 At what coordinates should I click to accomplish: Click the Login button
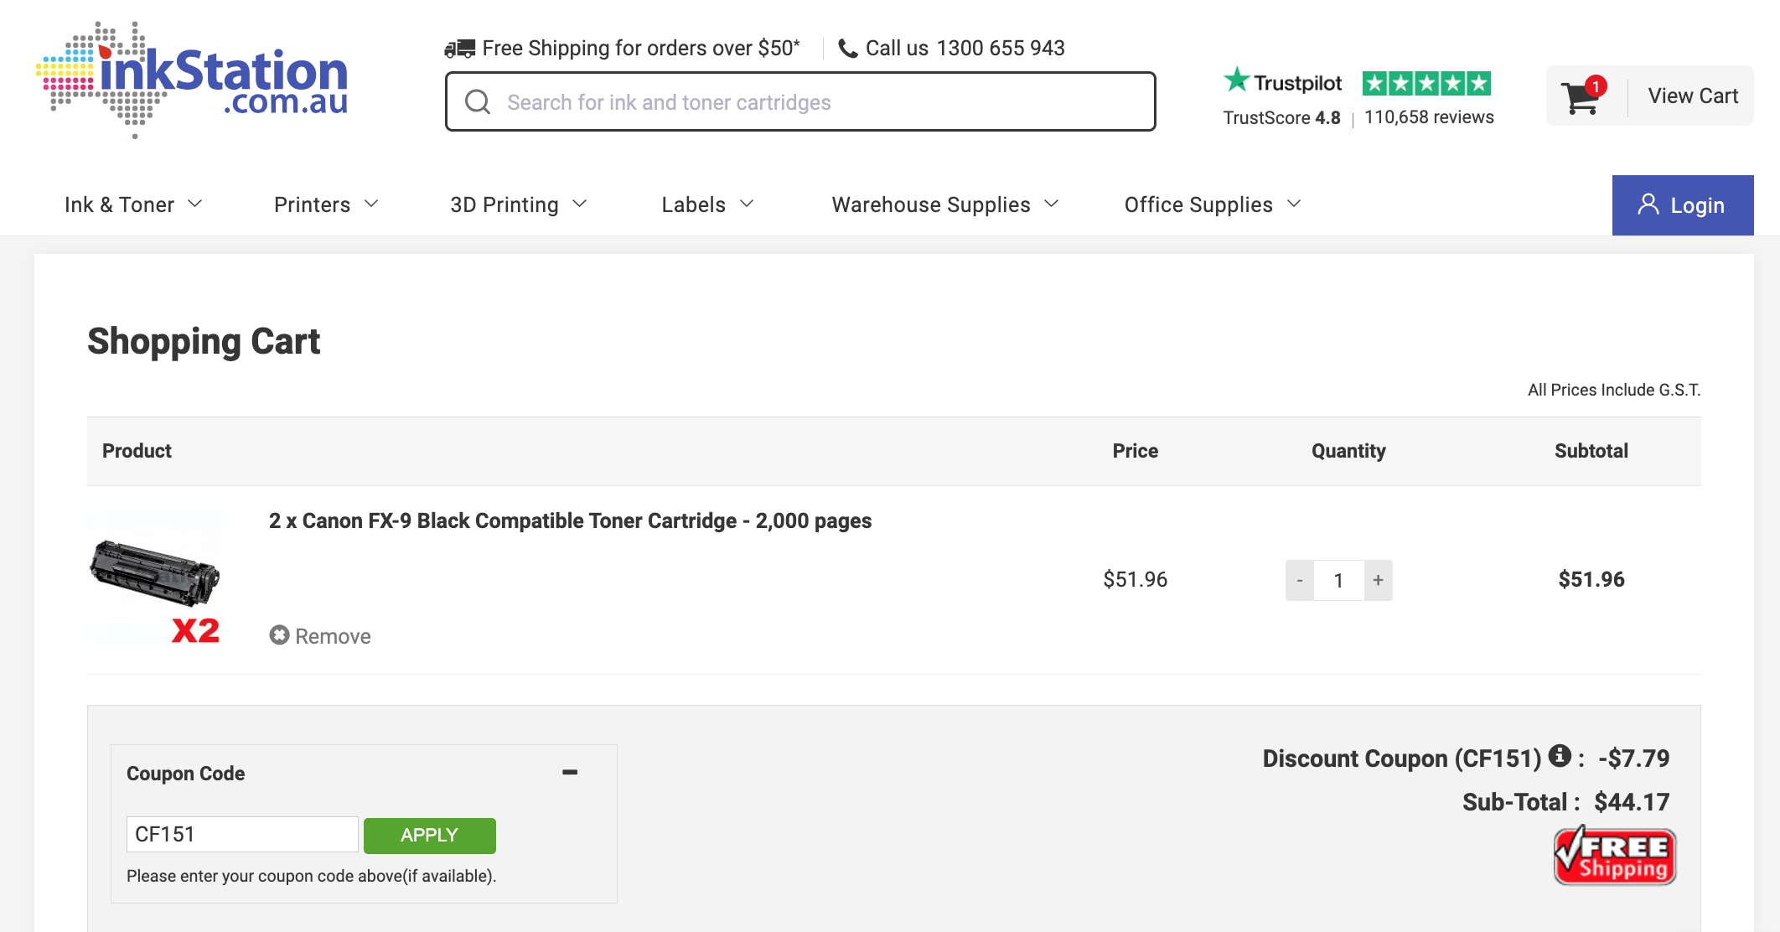tap(1682, 205)
